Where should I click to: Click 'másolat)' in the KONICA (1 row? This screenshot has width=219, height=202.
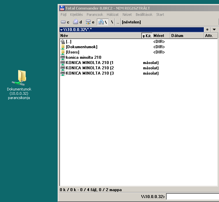151,63
